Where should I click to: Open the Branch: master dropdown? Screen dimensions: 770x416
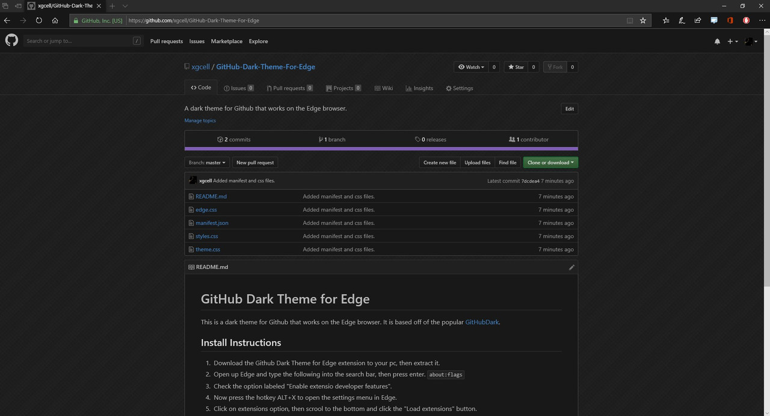coord(207,163)
